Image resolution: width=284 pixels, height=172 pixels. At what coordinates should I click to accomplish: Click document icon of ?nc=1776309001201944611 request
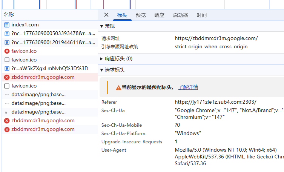(x=7, y=42)
